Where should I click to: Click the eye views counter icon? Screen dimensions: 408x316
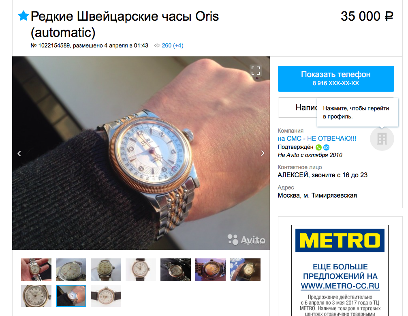(x=157, y=45)
